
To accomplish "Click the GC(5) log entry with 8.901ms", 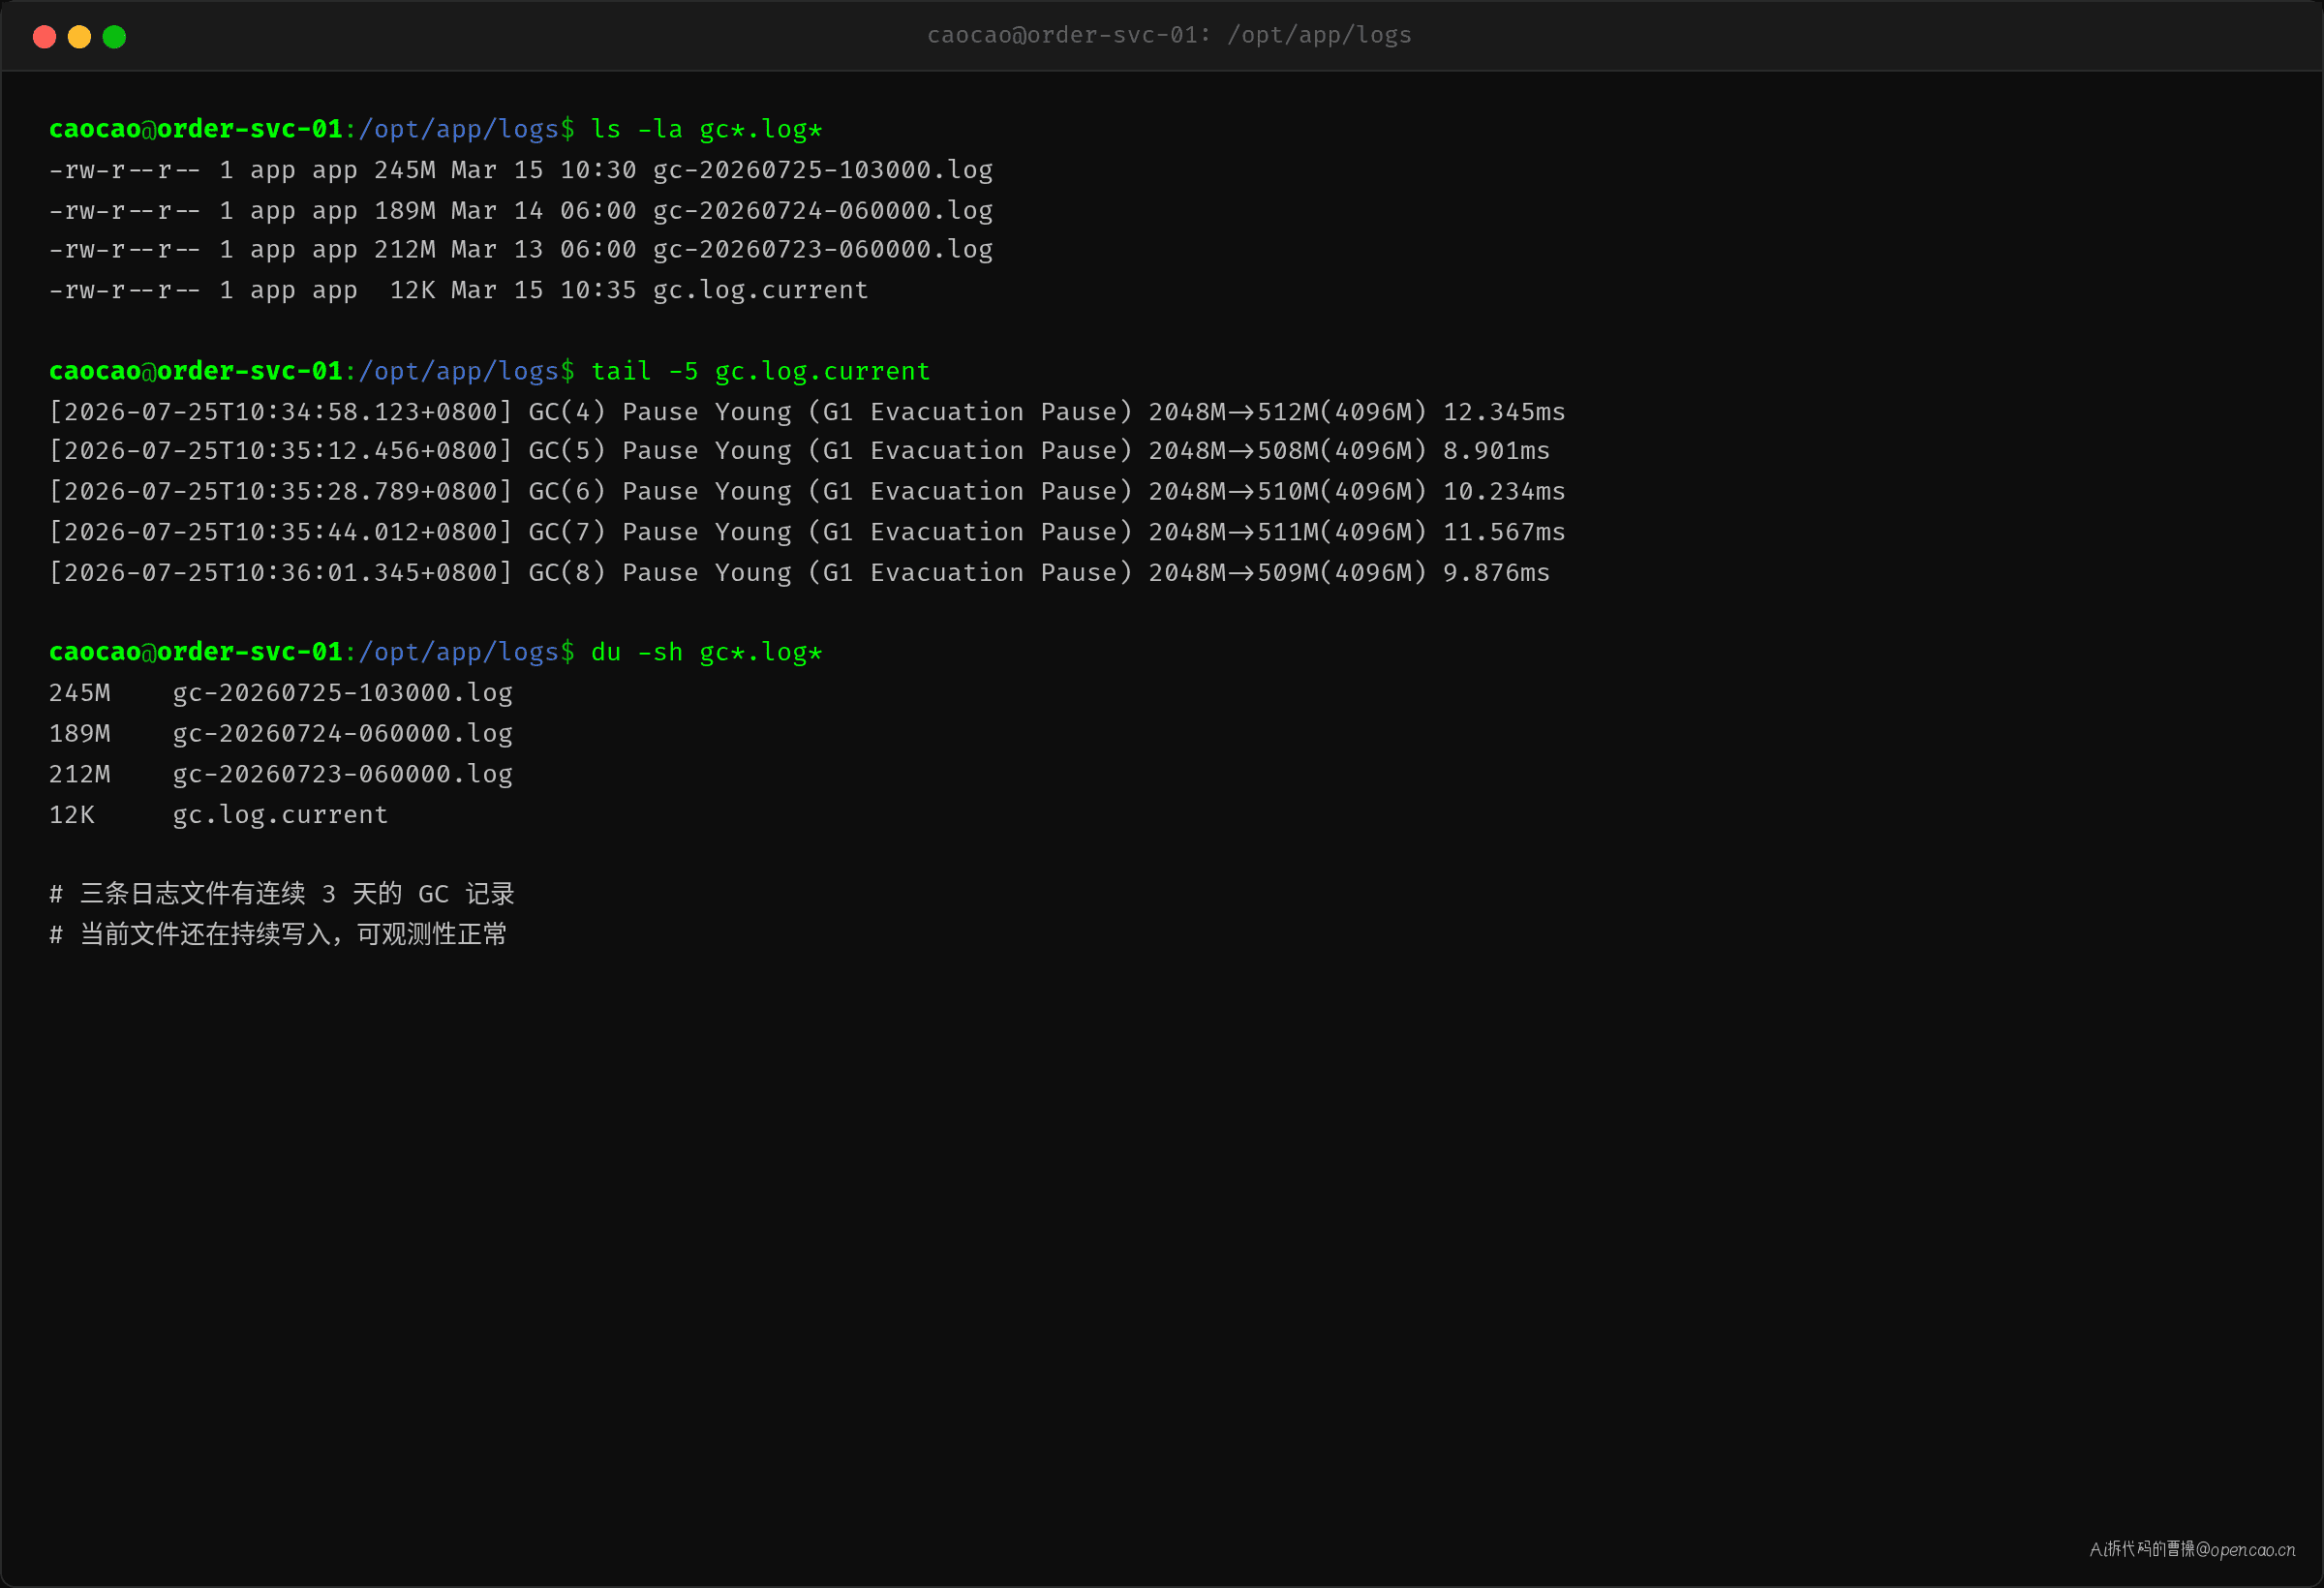I will point(799,451).
